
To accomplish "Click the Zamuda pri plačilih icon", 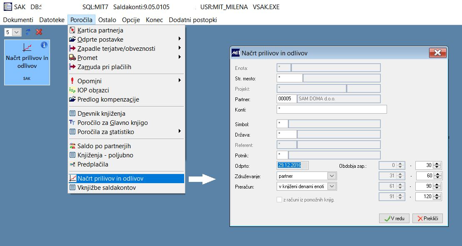I will click(72, 67).
